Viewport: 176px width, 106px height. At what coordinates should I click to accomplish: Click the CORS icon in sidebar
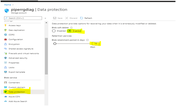tap(5, 34)
